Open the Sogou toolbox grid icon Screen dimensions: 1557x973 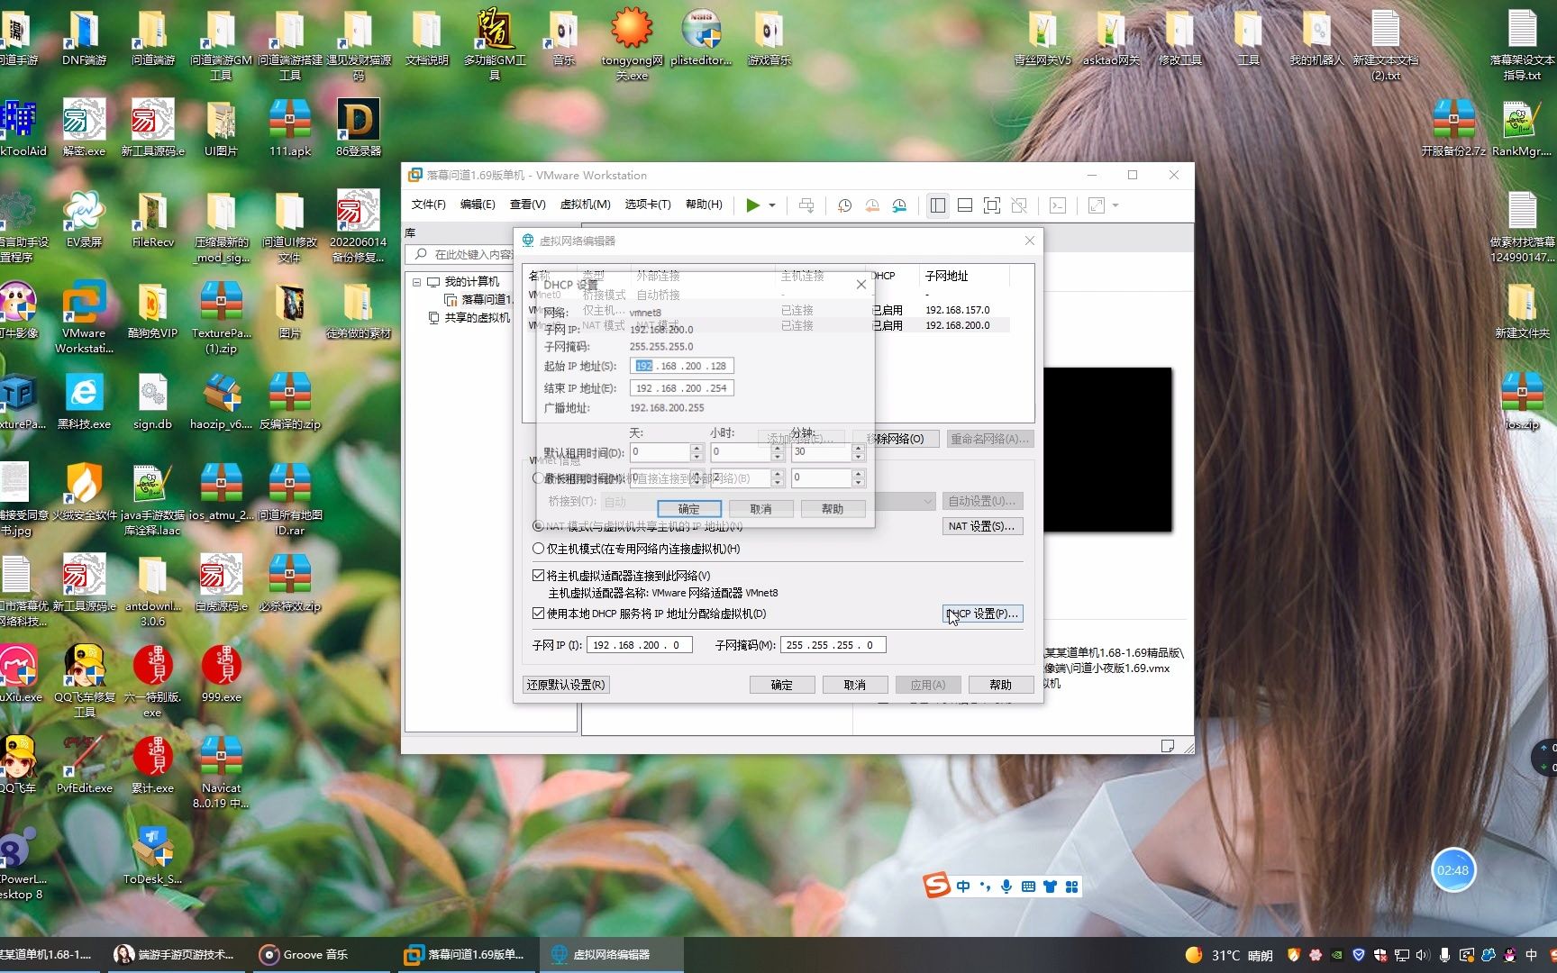point(1071,887)
